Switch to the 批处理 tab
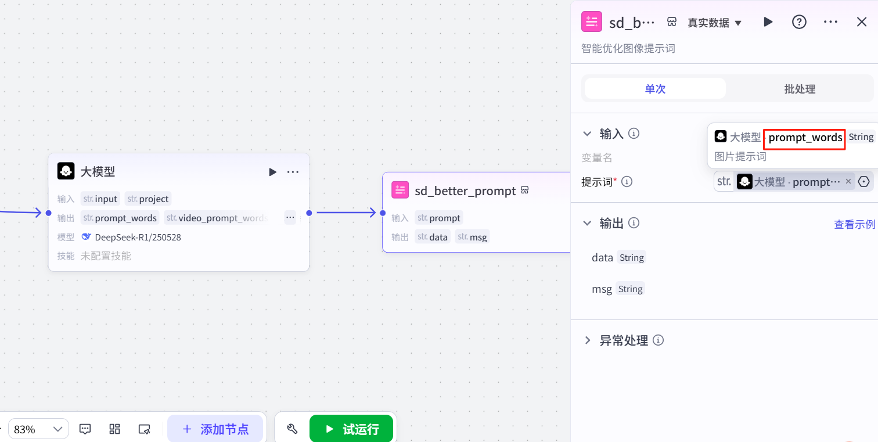Screen dimensions: 878x442 pos(800,89)
